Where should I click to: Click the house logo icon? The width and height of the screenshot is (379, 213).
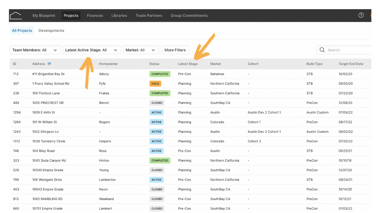[x=16, y=15]
